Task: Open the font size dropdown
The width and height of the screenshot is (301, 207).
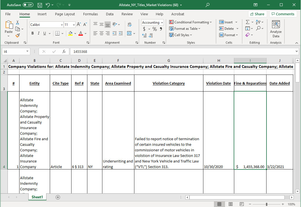Action: (74, 25)
